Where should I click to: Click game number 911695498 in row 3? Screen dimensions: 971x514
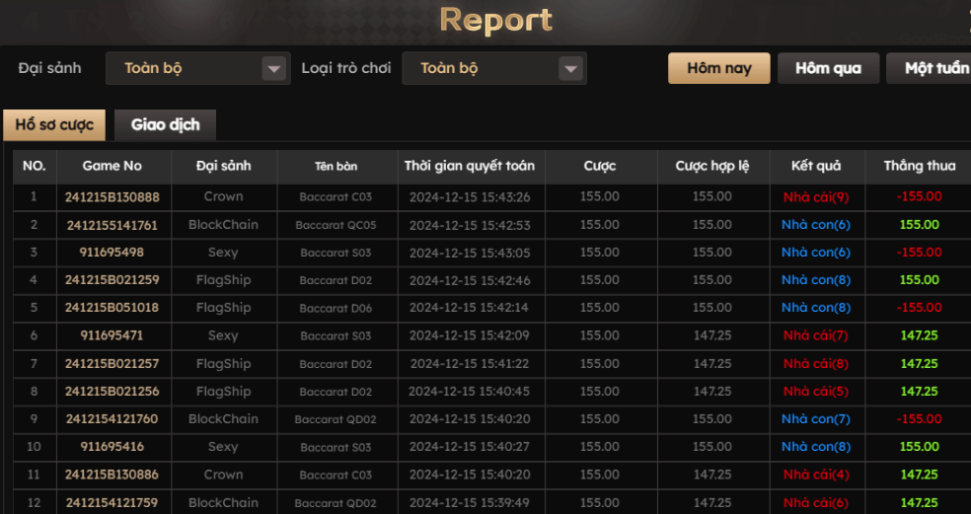tap(112, 253)
